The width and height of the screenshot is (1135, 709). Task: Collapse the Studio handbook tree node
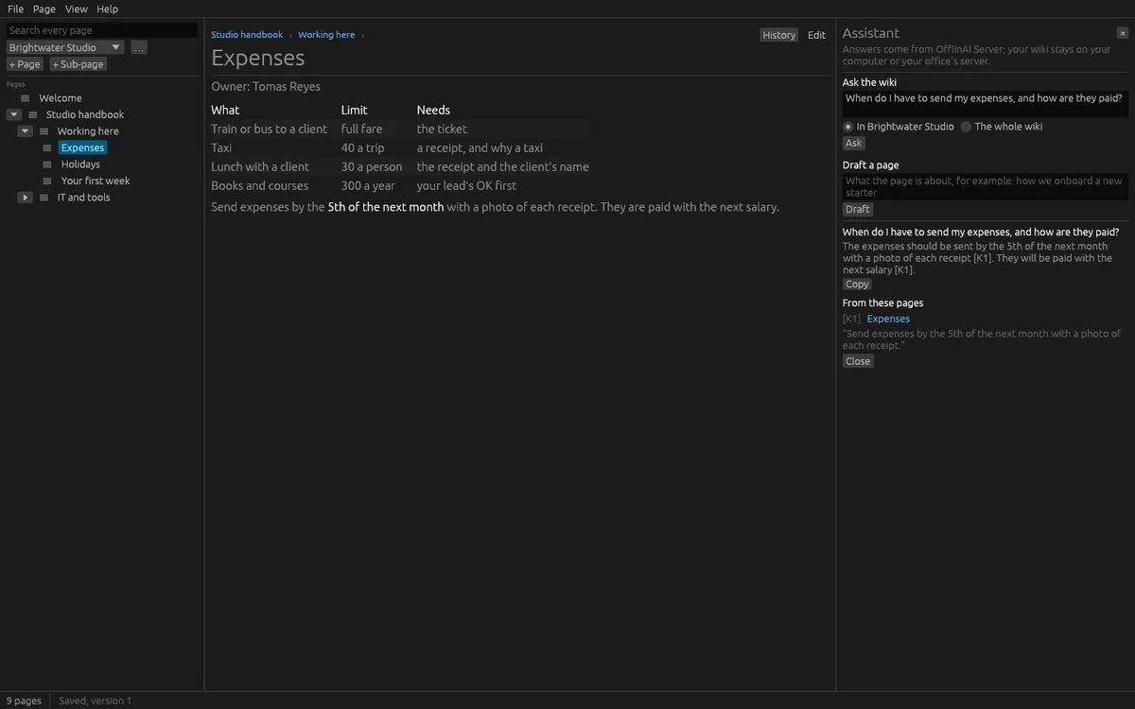pos(14,114)
